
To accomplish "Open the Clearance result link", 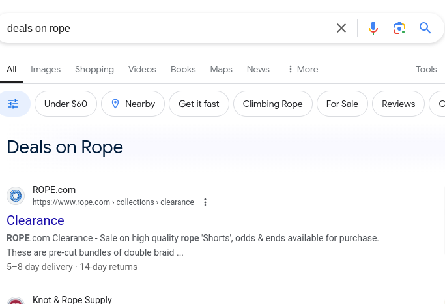I will click(x=35, y=220).
